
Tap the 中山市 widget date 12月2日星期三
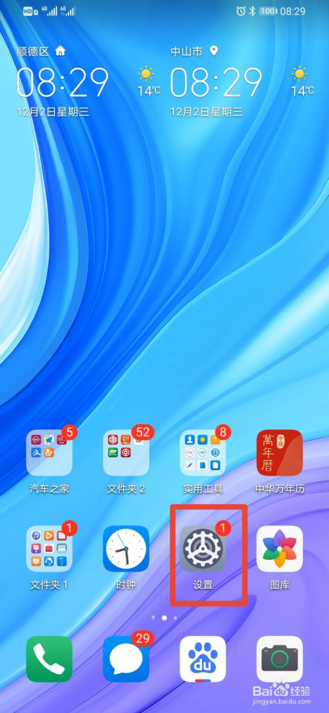tap(207, 112)
